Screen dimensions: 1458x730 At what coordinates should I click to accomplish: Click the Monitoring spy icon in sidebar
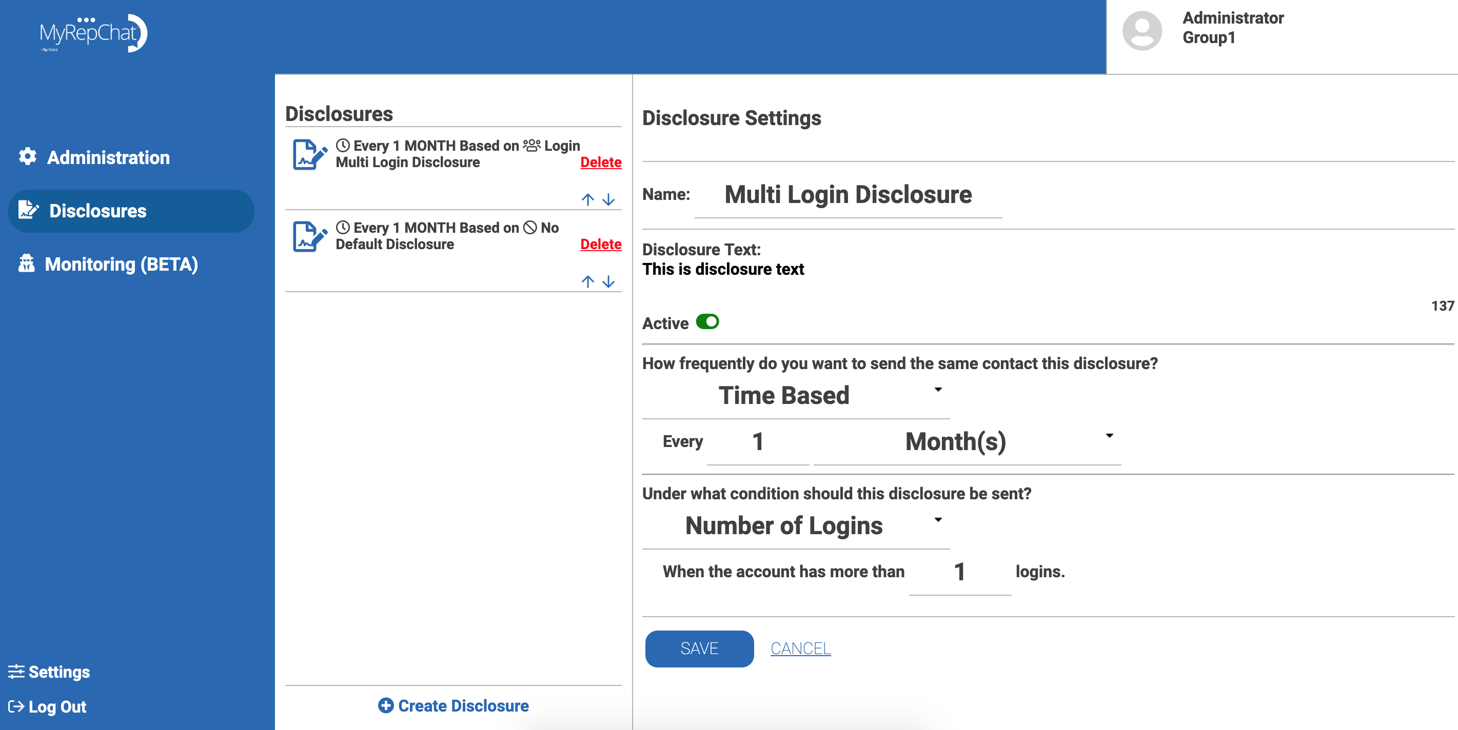[x=27, y=263]
